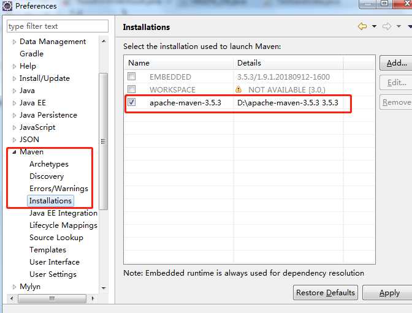Click NOT AVAILABLE [3.0,) details text
The height and width of the screenshot is (313, 412).
[287, 90]
